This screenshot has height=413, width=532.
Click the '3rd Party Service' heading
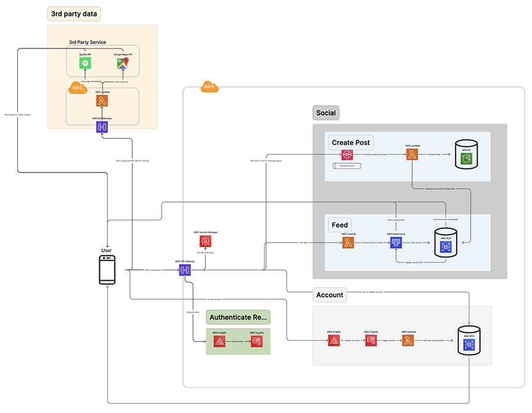pos(87,42)
